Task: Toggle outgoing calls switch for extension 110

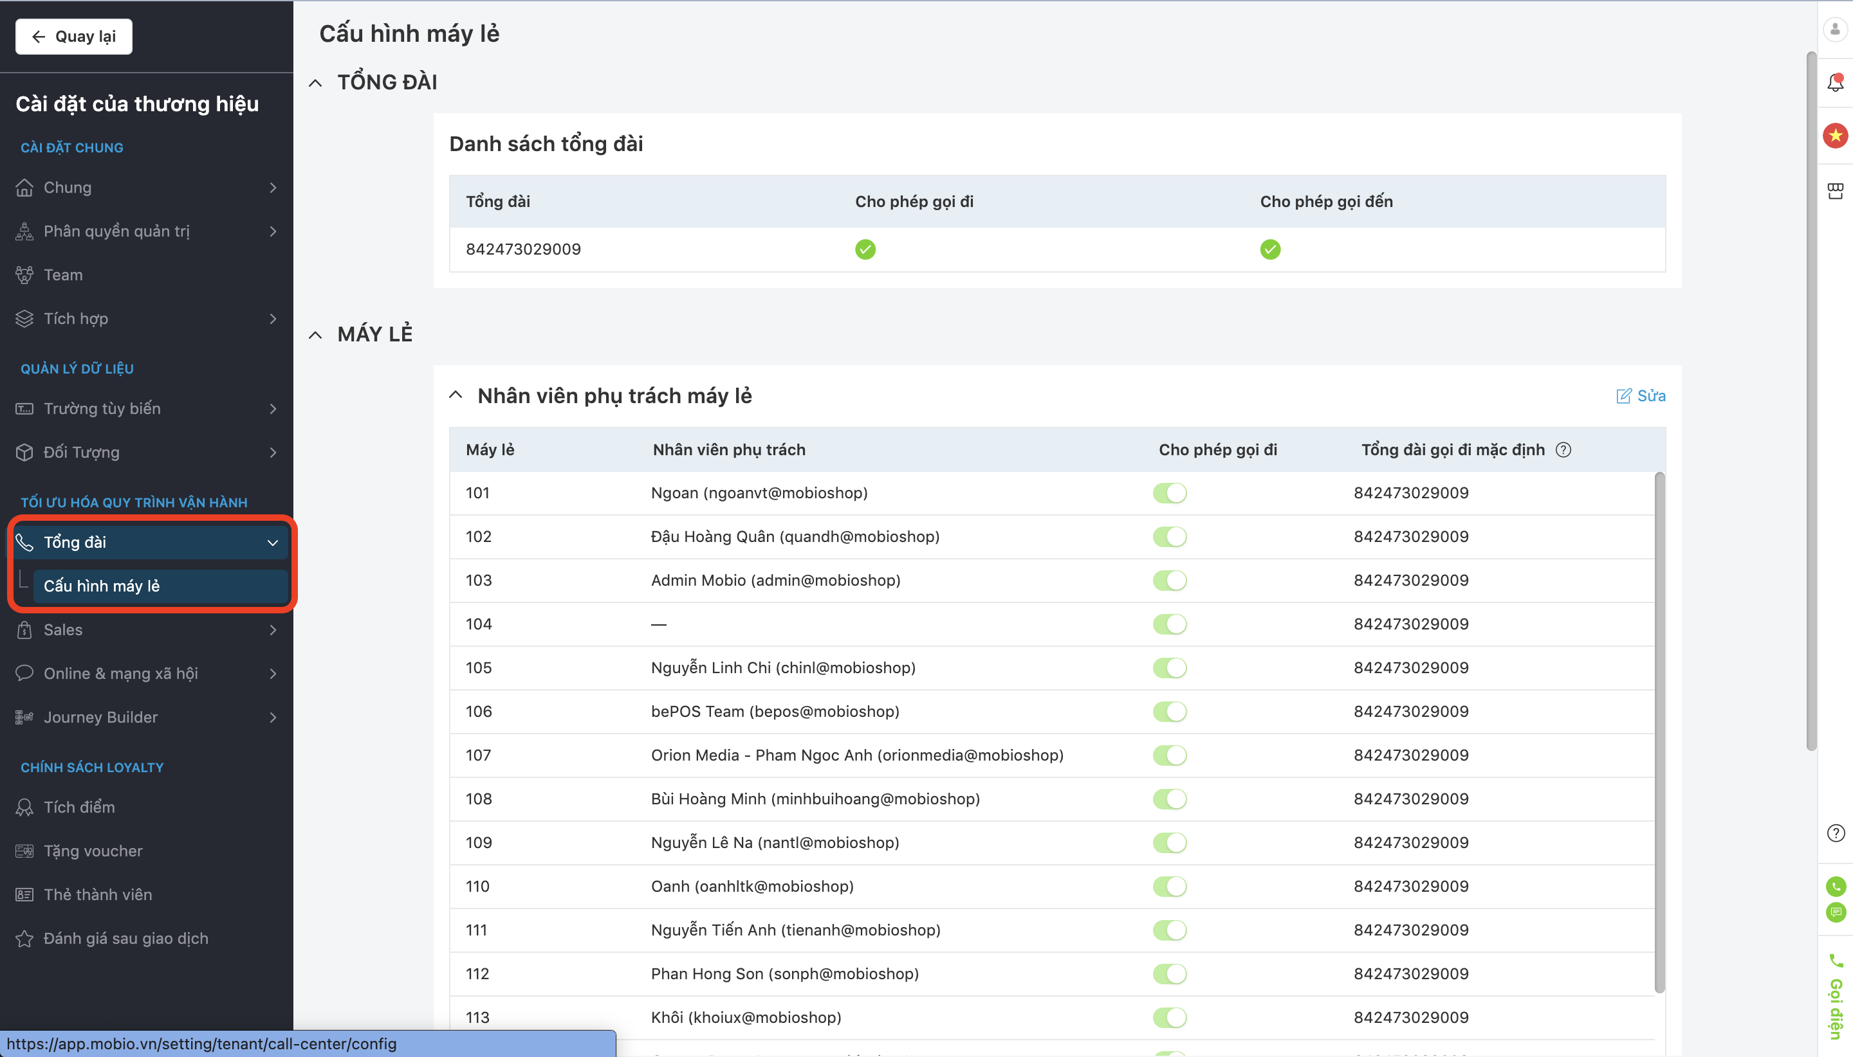Action: click(x=1169, y=887)
